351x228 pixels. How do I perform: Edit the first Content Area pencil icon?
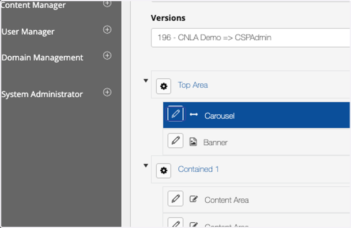point(175,199)
